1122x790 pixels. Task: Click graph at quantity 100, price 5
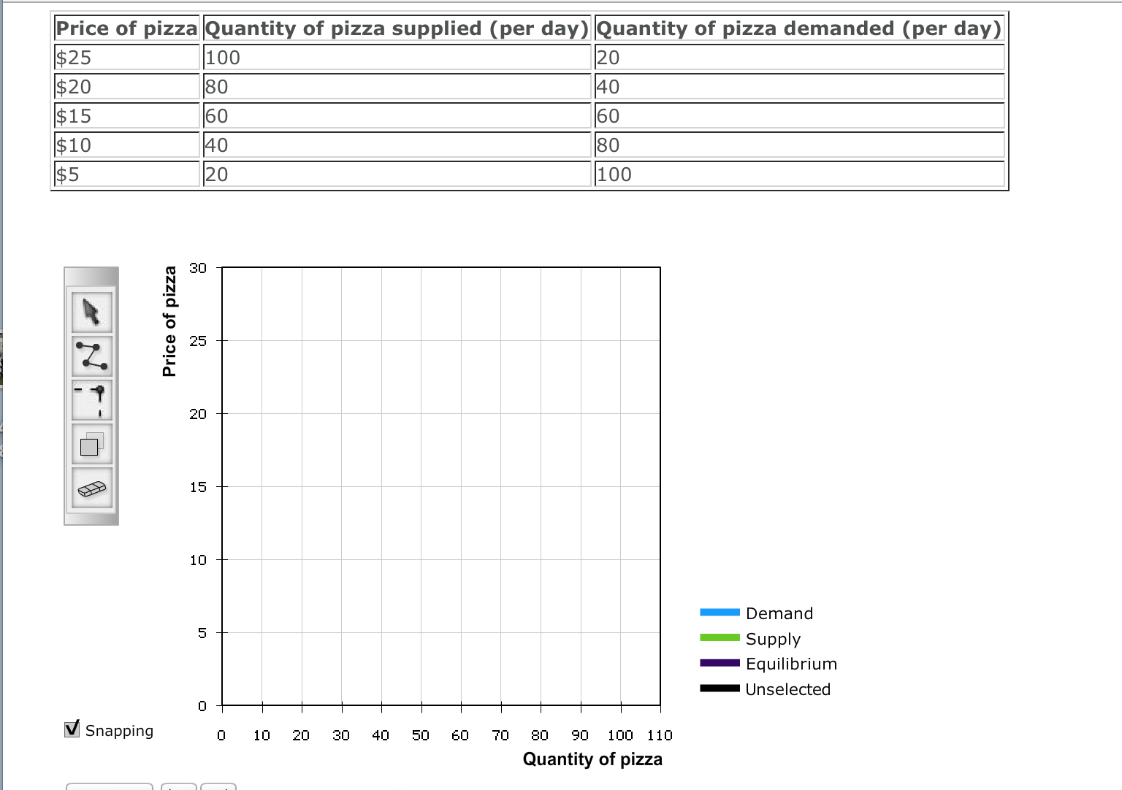point(620,632)
